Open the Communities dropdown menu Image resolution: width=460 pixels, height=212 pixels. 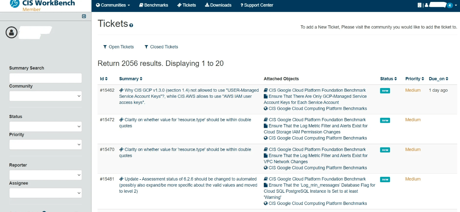click(x=113, y=5)
